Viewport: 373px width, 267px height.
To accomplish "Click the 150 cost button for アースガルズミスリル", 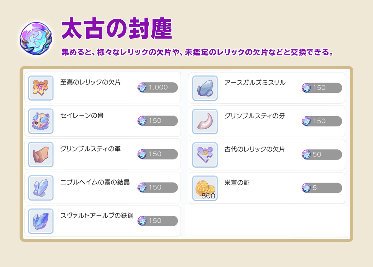I will coord(322,88).
